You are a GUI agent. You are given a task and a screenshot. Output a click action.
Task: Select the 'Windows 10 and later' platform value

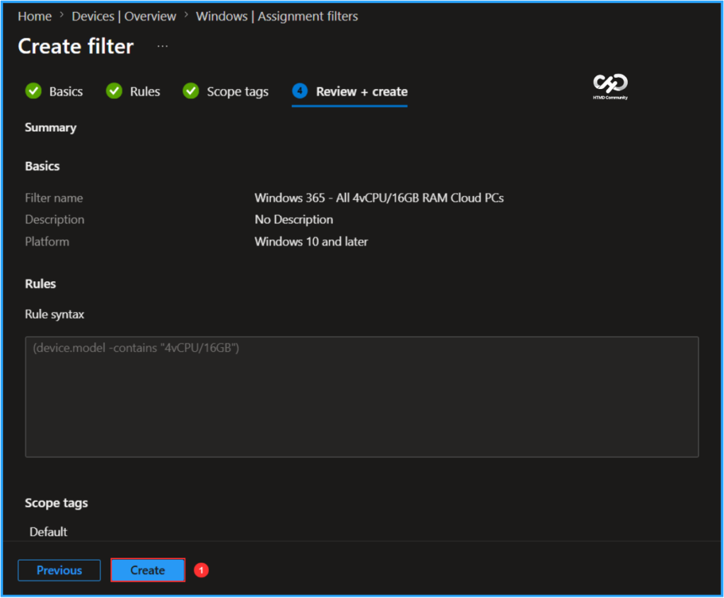[311, 242]
